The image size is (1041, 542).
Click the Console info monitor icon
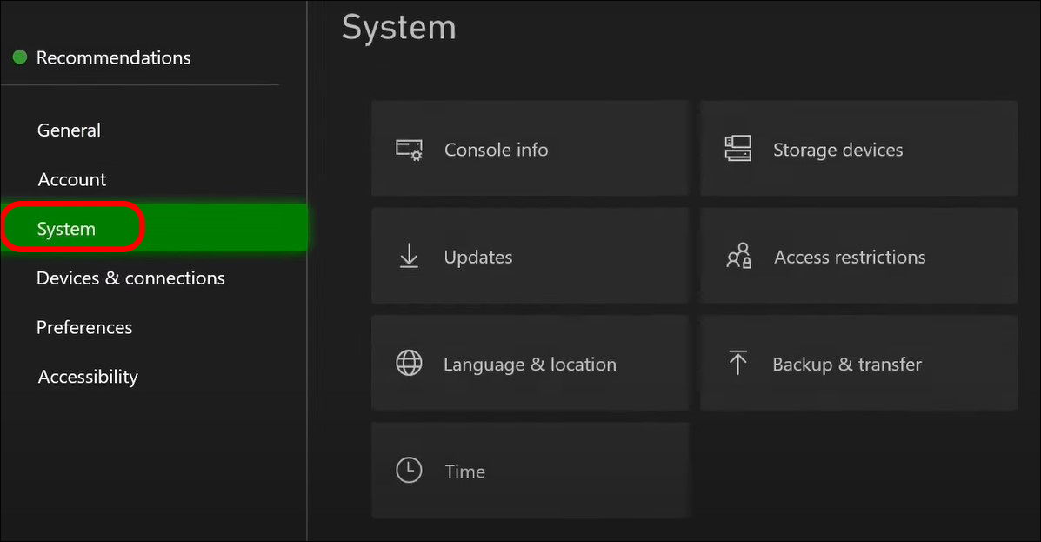pos(409,149)
